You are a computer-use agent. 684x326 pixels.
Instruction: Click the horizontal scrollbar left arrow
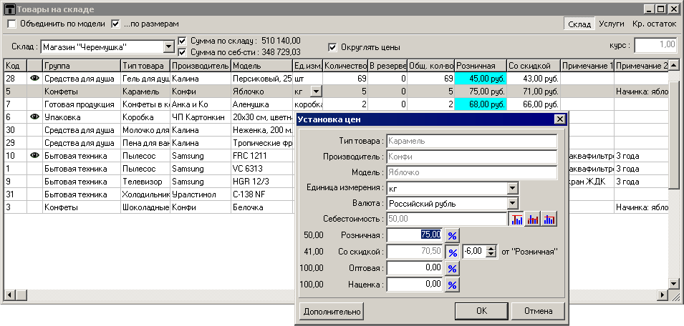[x=9, y=295]
